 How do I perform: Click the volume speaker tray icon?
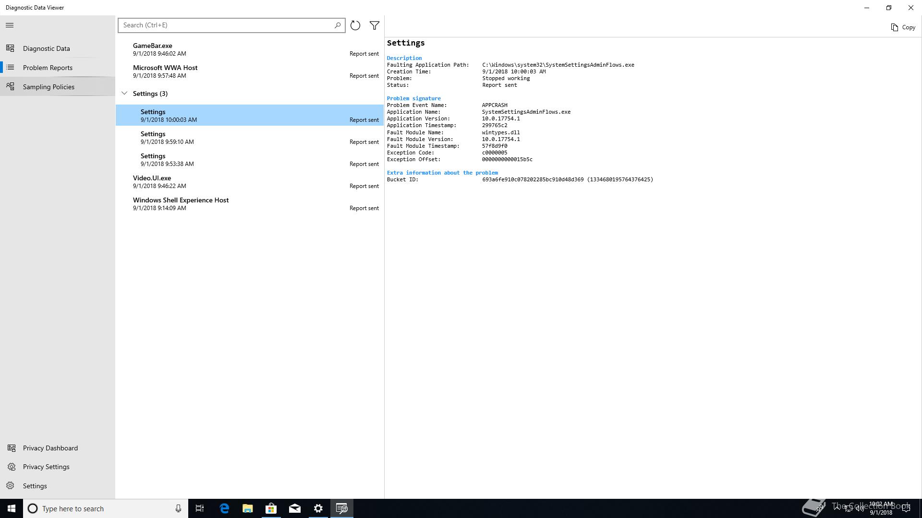click(860, 509)
